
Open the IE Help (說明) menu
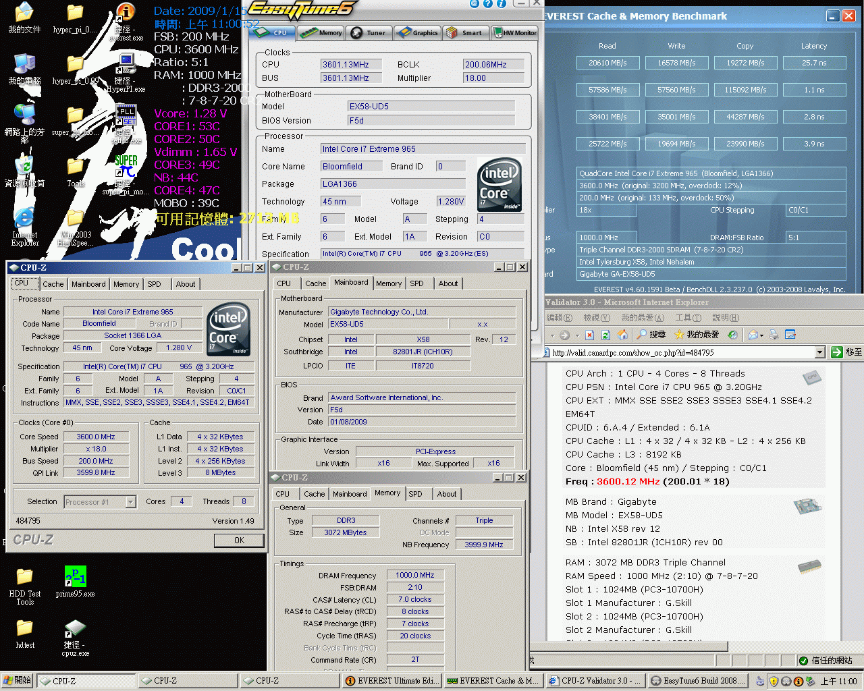(725, 317)
